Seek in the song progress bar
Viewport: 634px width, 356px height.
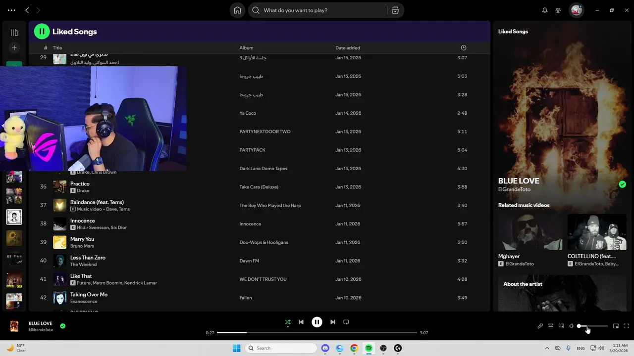[317, 333]
